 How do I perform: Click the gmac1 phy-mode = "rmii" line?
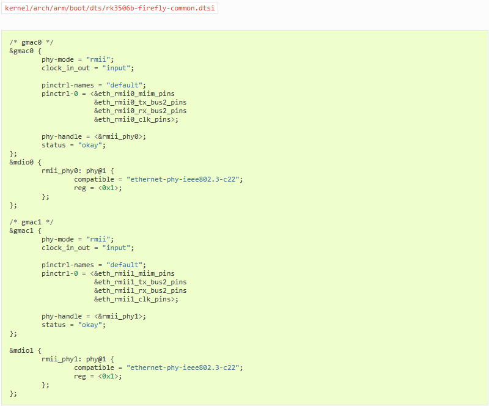click(x=78, y=239)
